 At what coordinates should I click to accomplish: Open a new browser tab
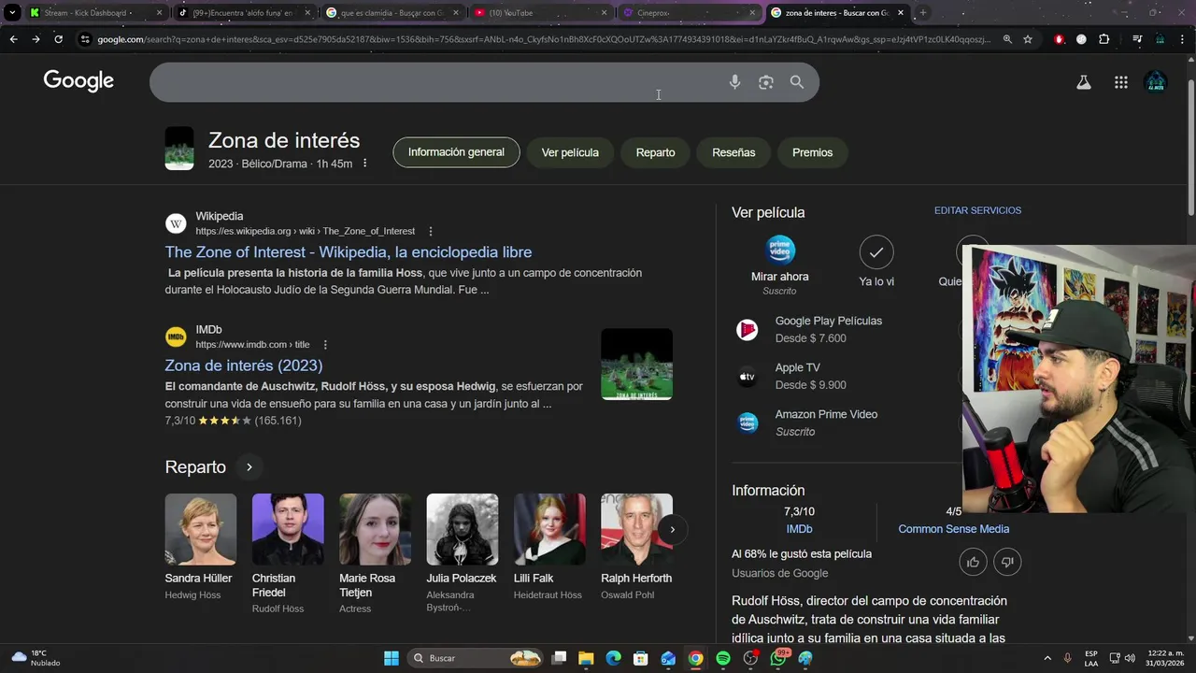923,13
